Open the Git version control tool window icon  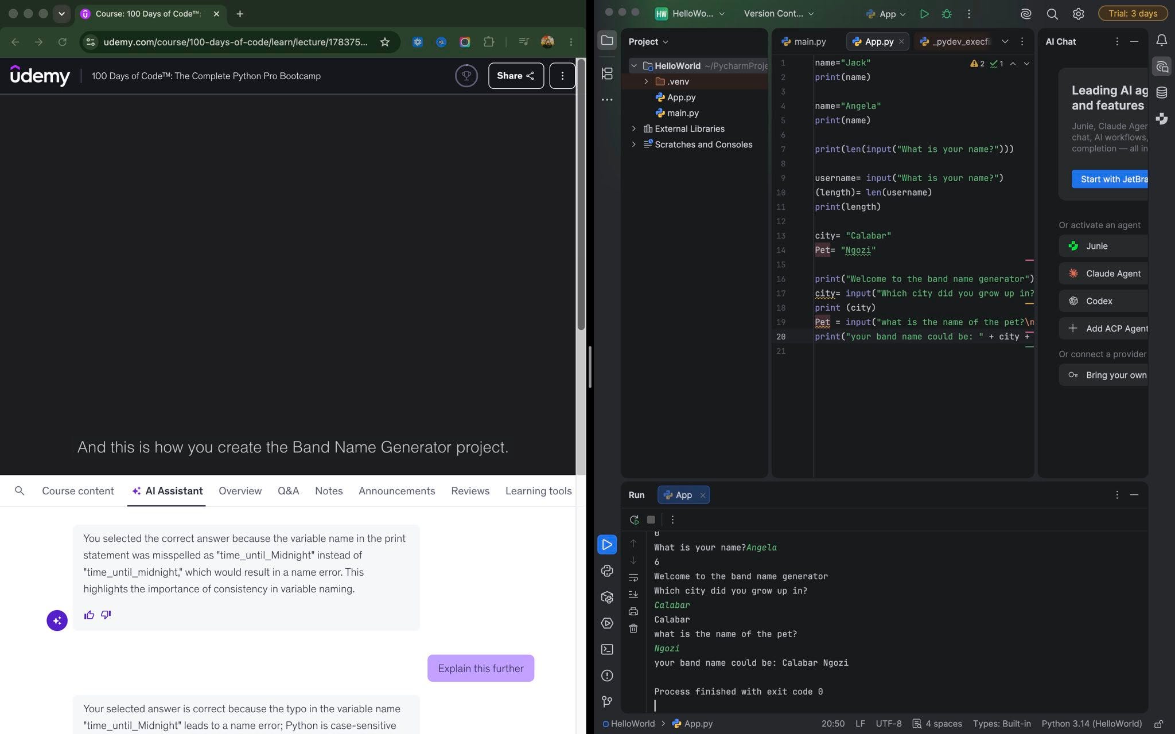[607, 701]
